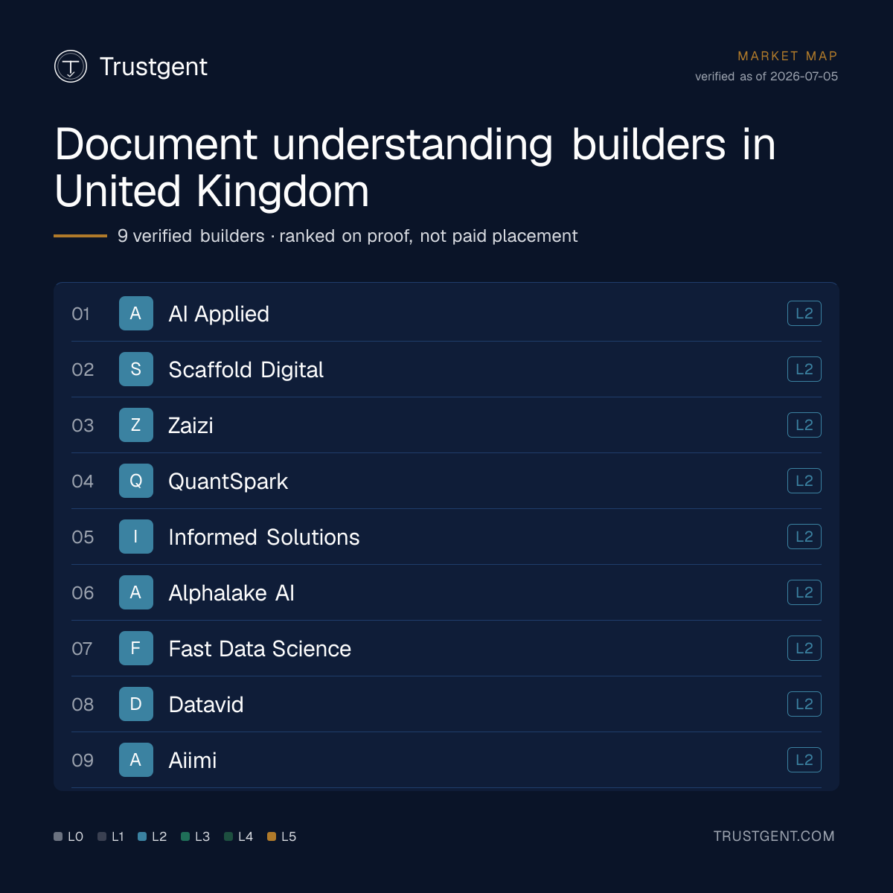Viewport: 893px width, 893px height.
Task: Click the Informed Solutions I avatar icon
Action: pos(136,537)
